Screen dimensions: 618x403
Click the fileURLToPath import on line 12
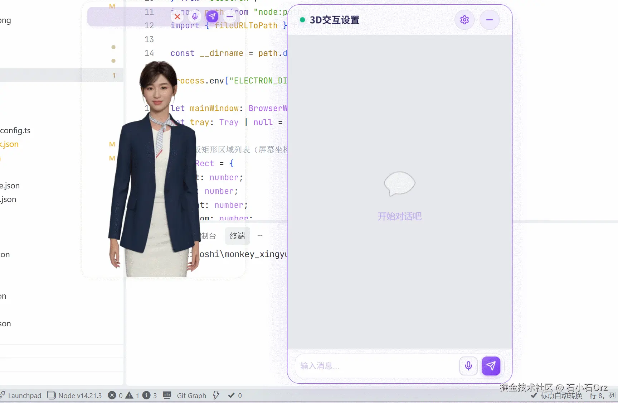(x=246, y=25)
